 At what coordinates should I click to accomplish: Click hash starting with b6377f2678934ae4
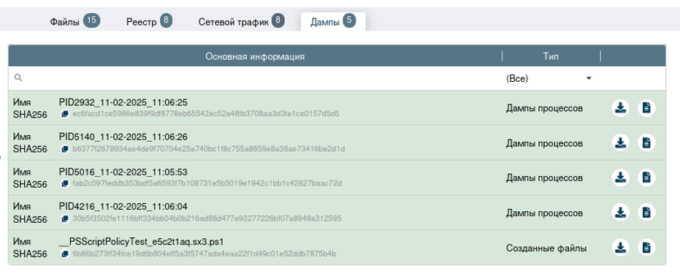(209, 149)
